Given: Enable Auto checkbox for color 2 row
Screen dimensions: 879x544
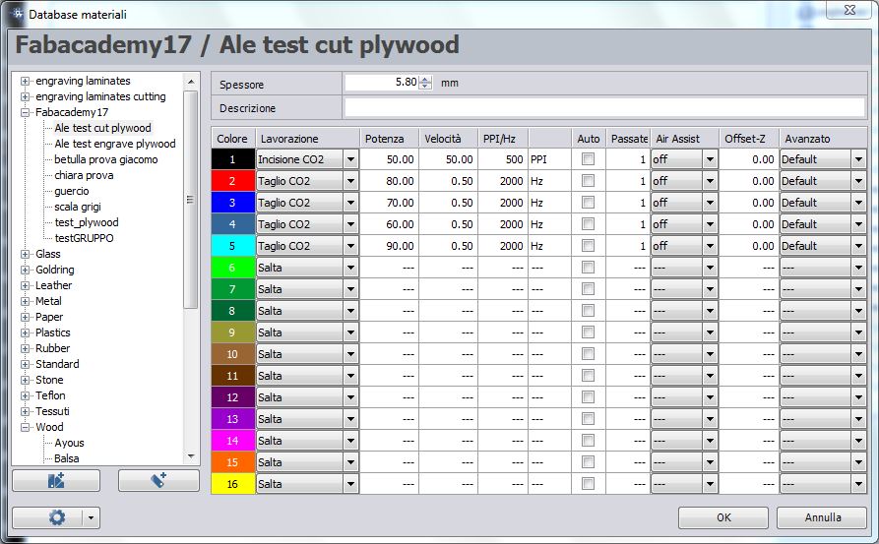Looking at the screenshot, I should click(x=588, y=181).
